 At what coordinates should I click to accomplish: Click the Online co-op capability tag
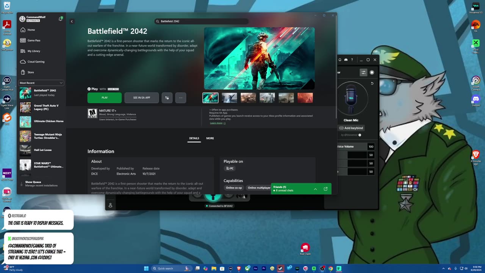pos(234,188)
